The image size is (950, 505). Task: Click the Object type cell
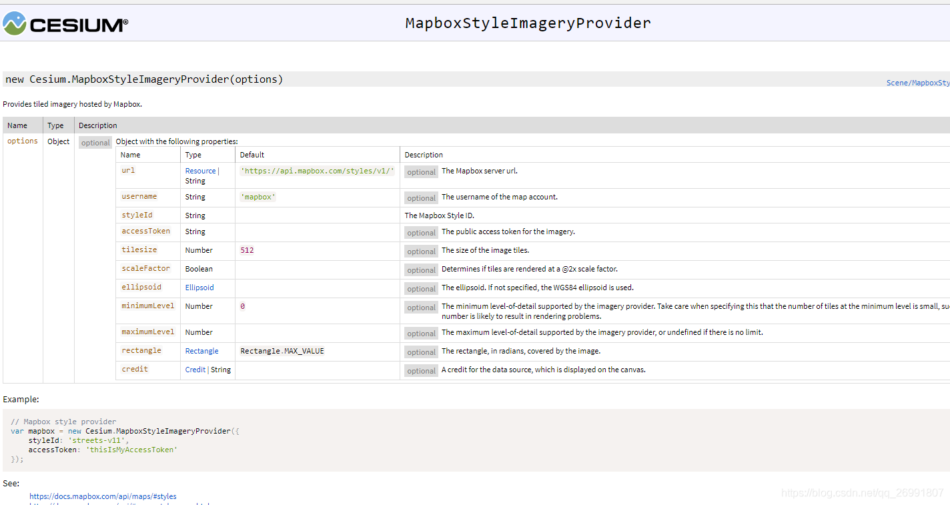pyautogui.click(x=58, y=141)
